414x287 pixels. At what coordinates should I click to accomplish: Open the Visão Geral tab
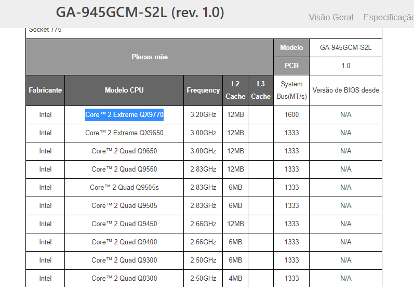coord(331,18)
